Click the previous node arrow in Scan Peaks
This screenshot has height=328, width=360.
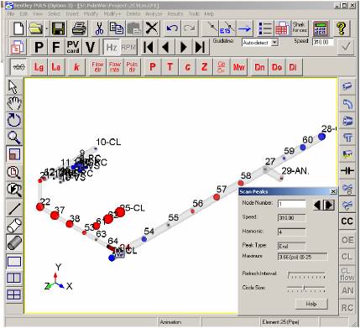[x=317, y=205]
